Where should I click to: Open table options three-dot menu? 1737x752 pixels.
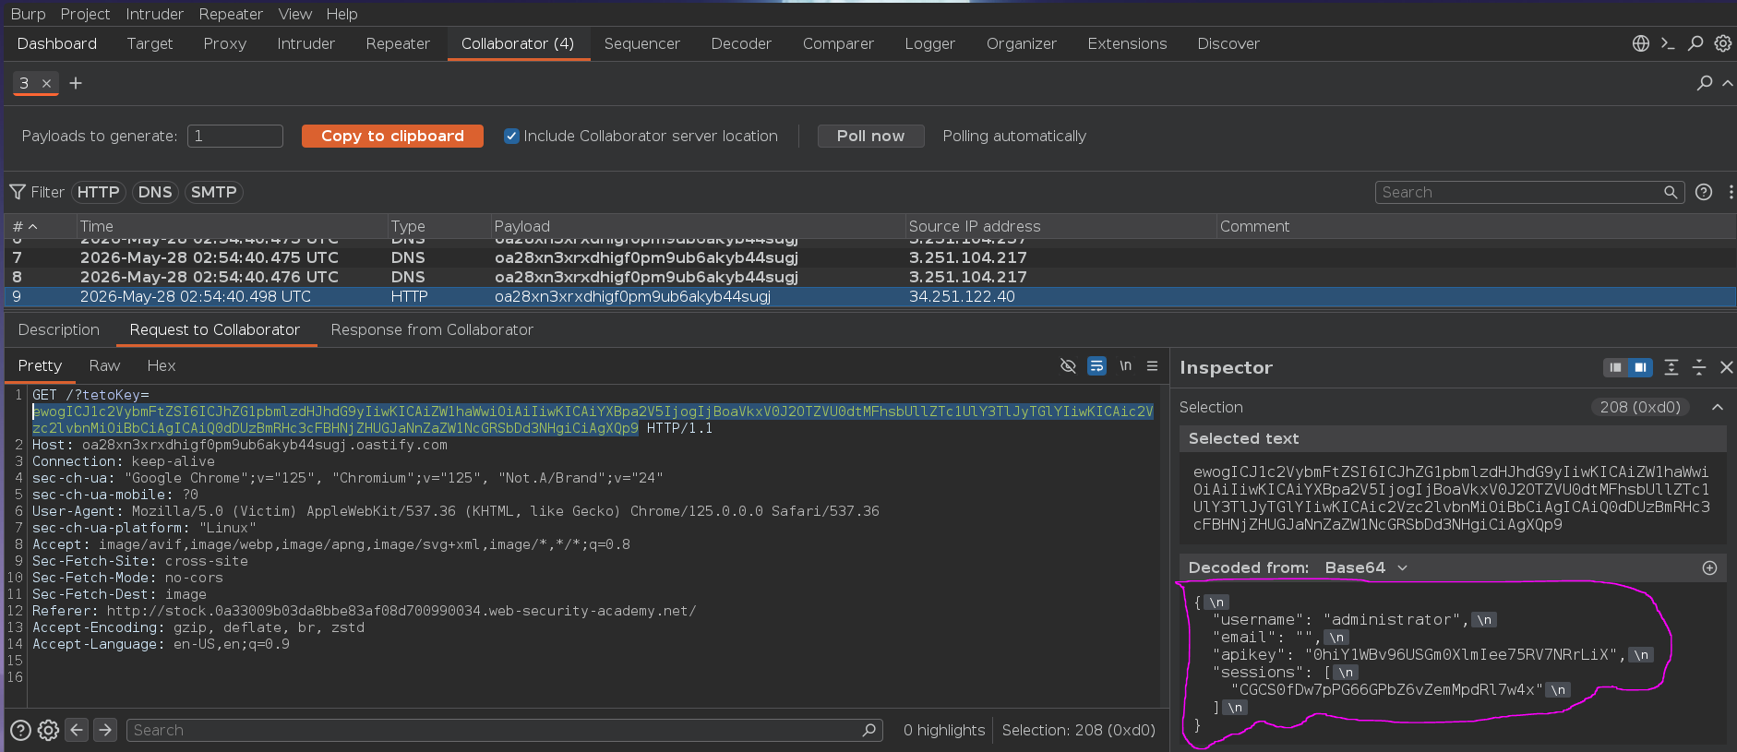pos(1731,192)
